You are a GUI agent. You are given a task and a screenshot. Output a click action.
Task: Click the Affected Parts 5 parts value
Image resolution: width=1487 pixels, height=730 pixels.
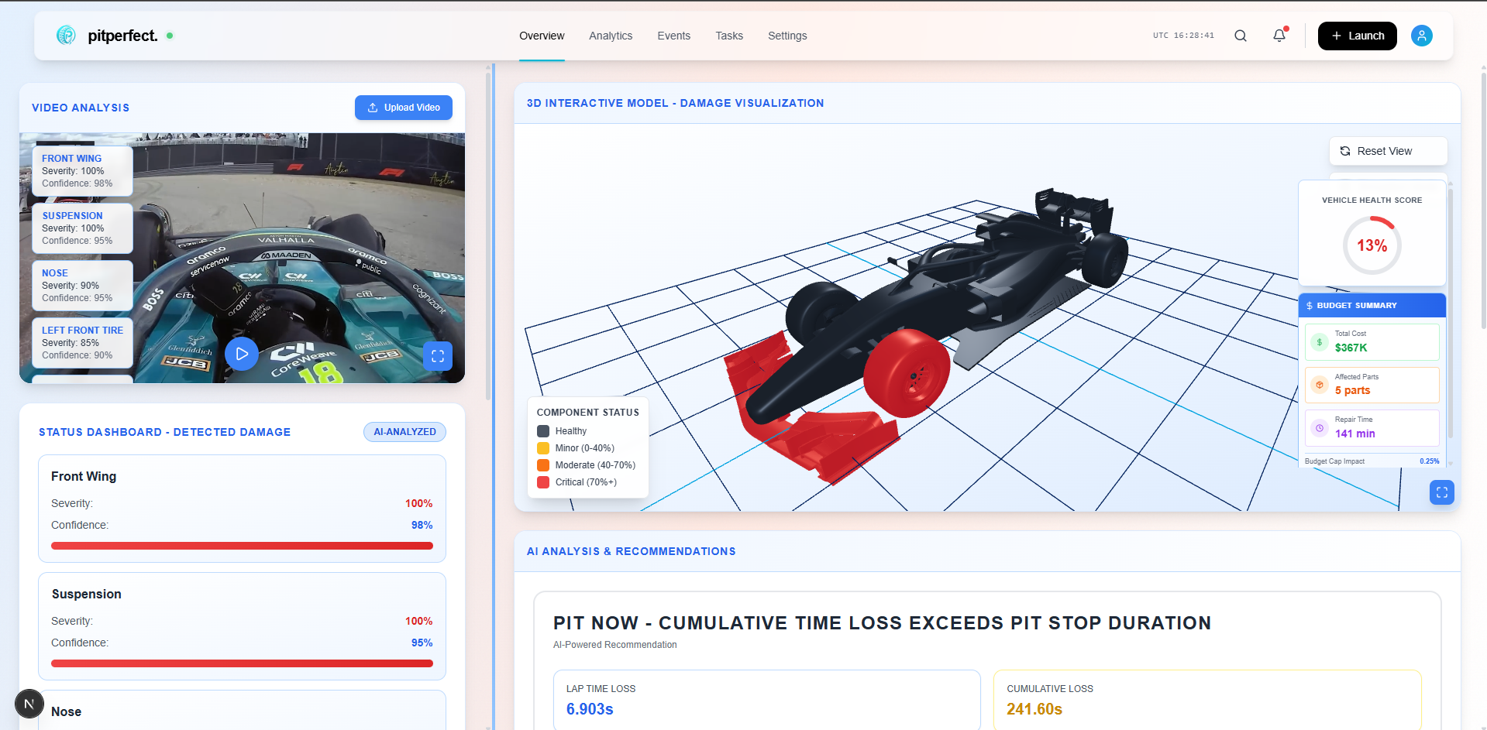pos(1352,391)
